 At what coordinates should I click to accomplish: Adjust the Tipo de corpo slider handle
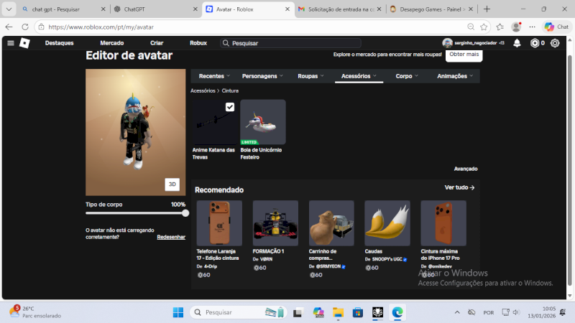click(x=185, y=213)
